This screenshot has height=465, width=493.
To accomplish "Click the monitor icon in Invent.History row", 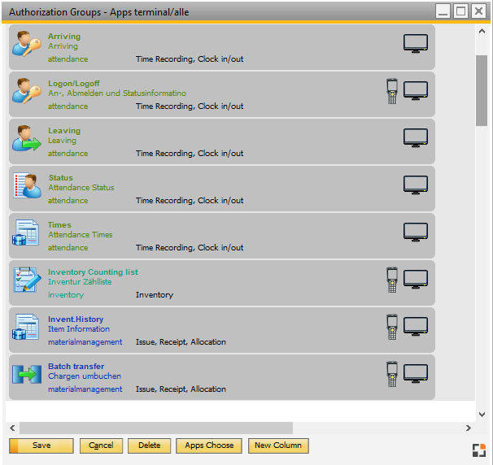I will tap(415, 327).
